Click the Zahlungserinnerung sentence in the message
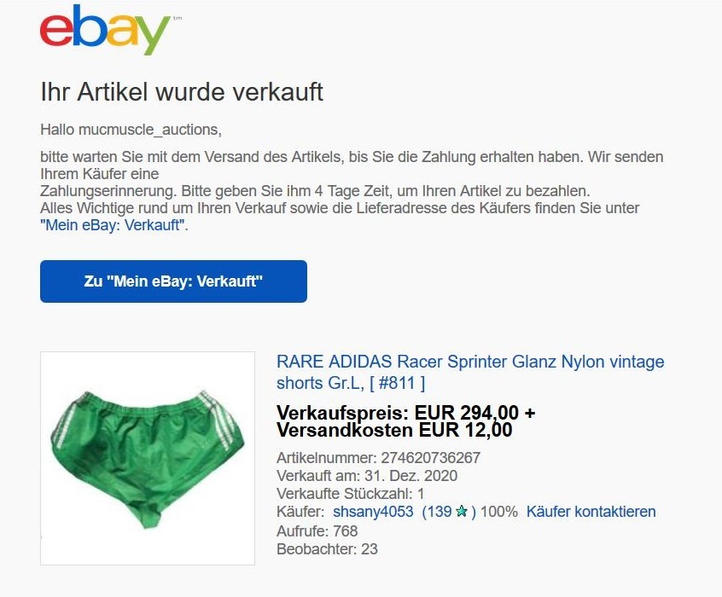This screenshot has width=722, height=597. pyautogui.click(x=315, y=190)
